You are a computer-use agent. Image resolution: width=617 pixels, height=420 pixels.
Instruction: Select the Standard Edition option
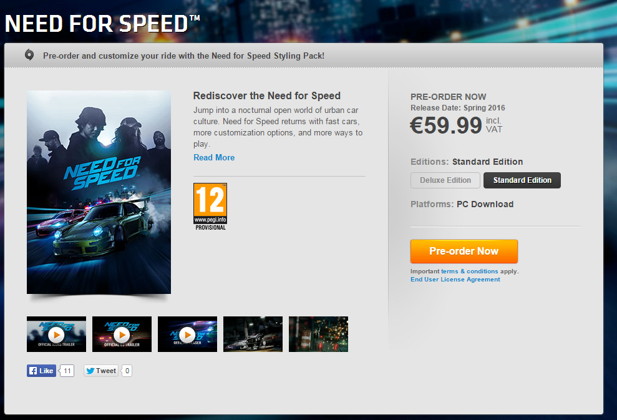[x=522, y=180]
